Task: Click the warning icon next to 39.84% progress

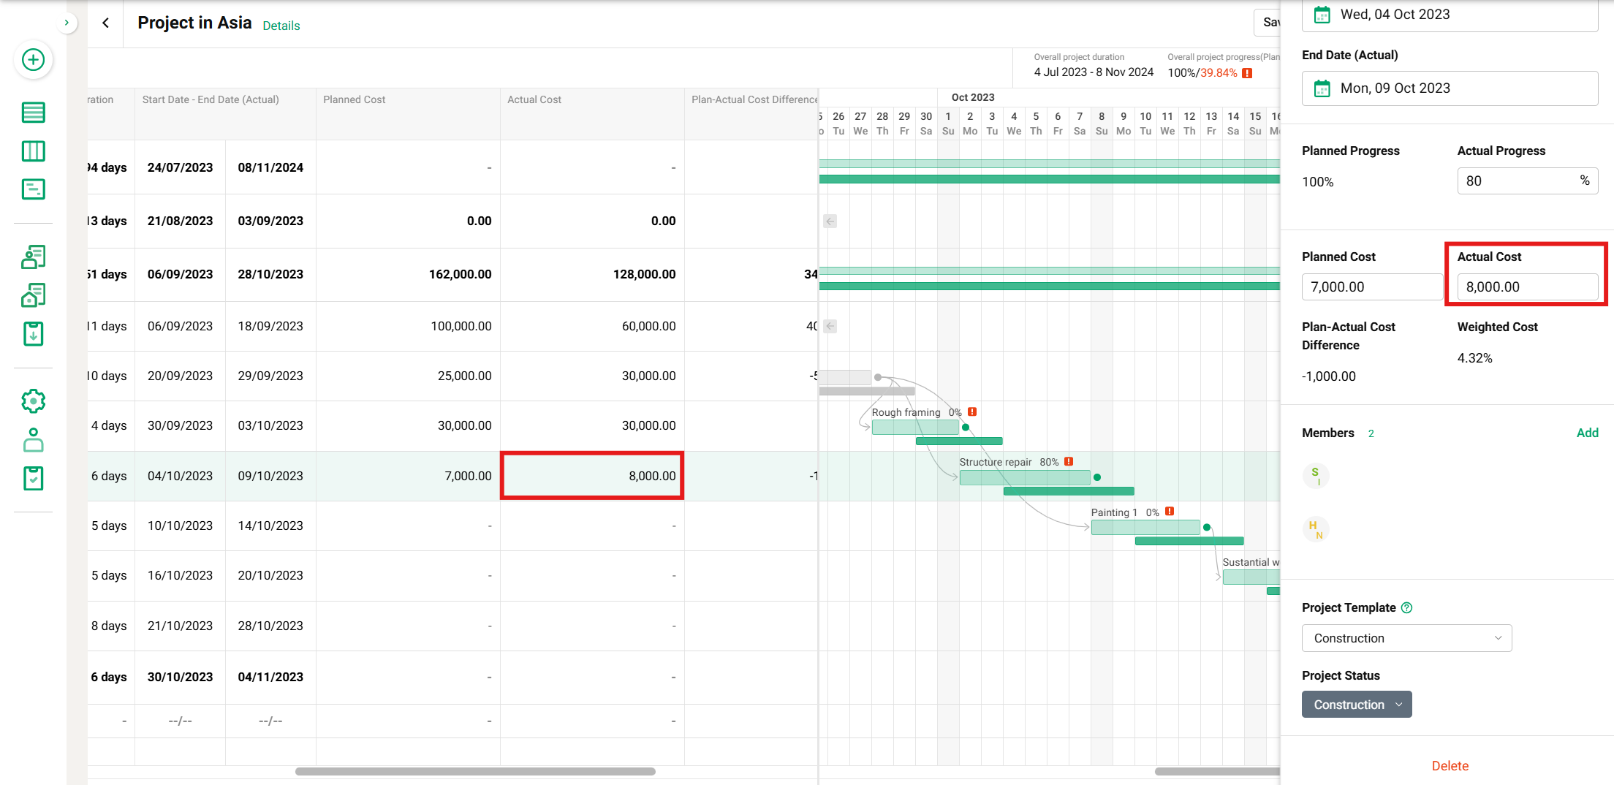Action: (x=1246, y=72)
